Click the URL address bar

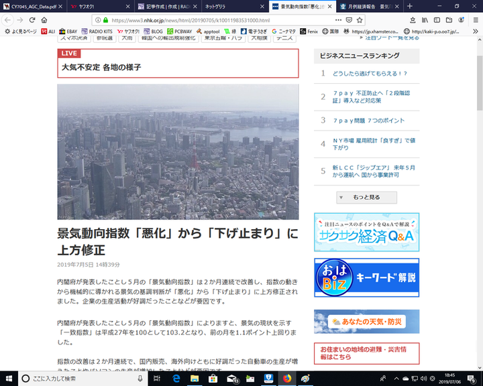pyautogui.click(x=221, y=20)
